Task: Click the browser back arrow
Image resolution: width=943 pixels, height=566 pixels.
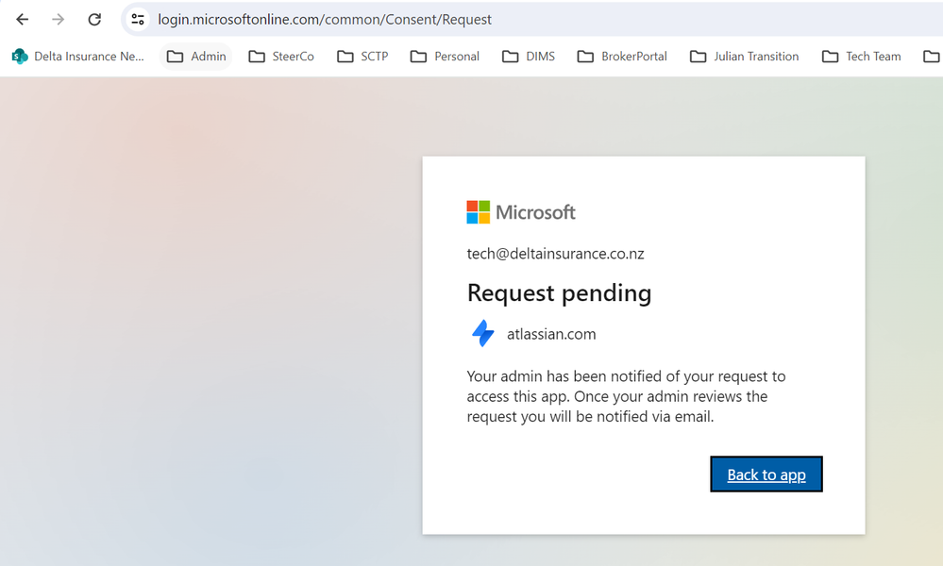Action: 23,19
